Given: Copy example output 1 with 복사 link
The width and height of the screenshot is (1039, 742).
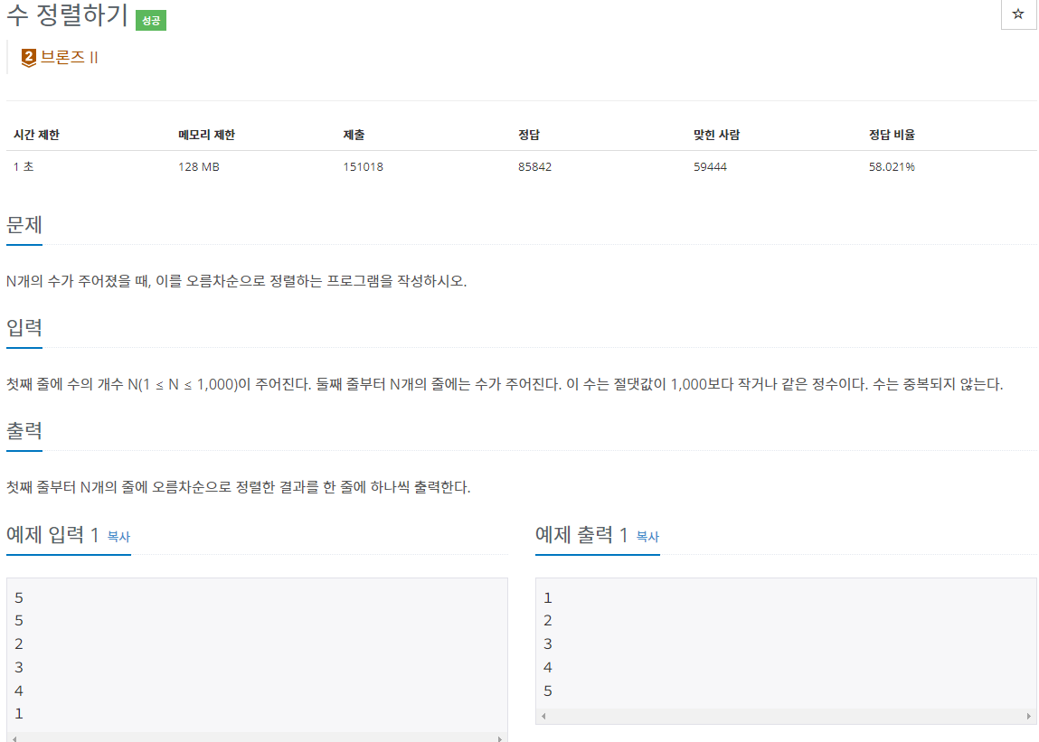Looking at the screenshot, I should pyautogui.click(x=647, y=537).
